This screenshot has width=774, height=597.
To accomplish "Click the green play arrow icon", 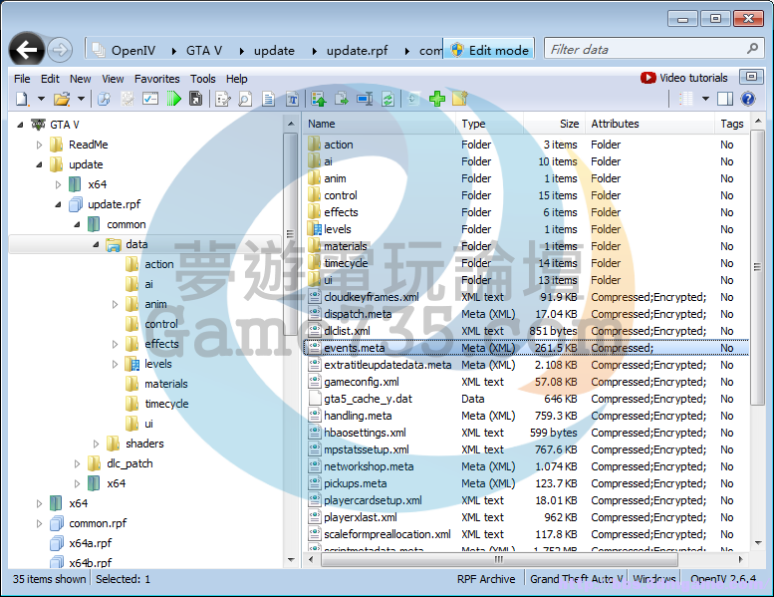I will tap(174, 99).
